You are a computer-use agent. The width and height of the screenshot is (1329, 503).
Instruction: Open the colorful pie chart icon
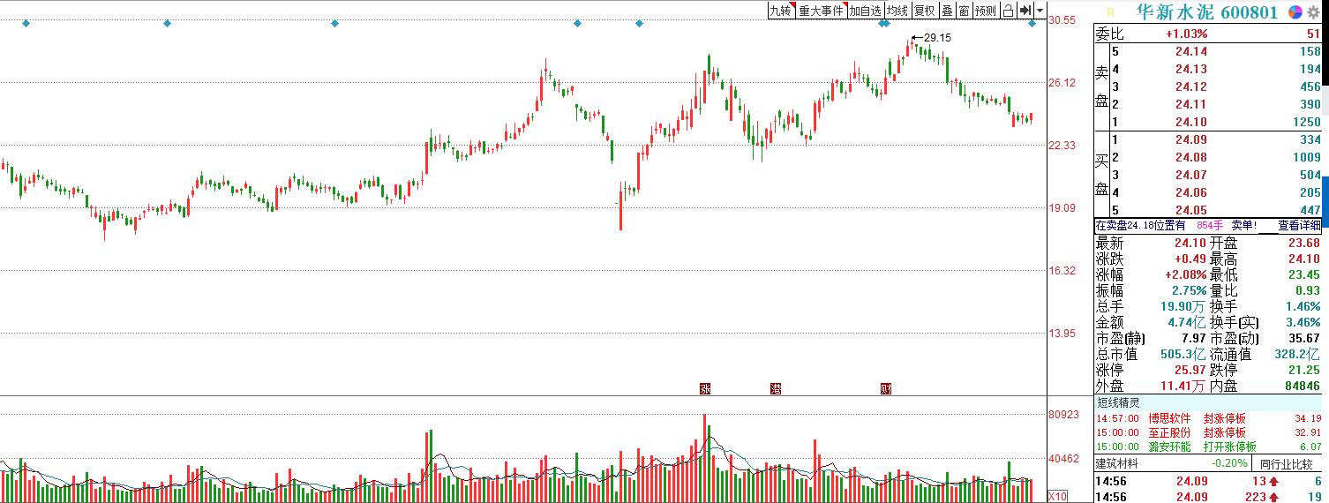coord(1295,12)
